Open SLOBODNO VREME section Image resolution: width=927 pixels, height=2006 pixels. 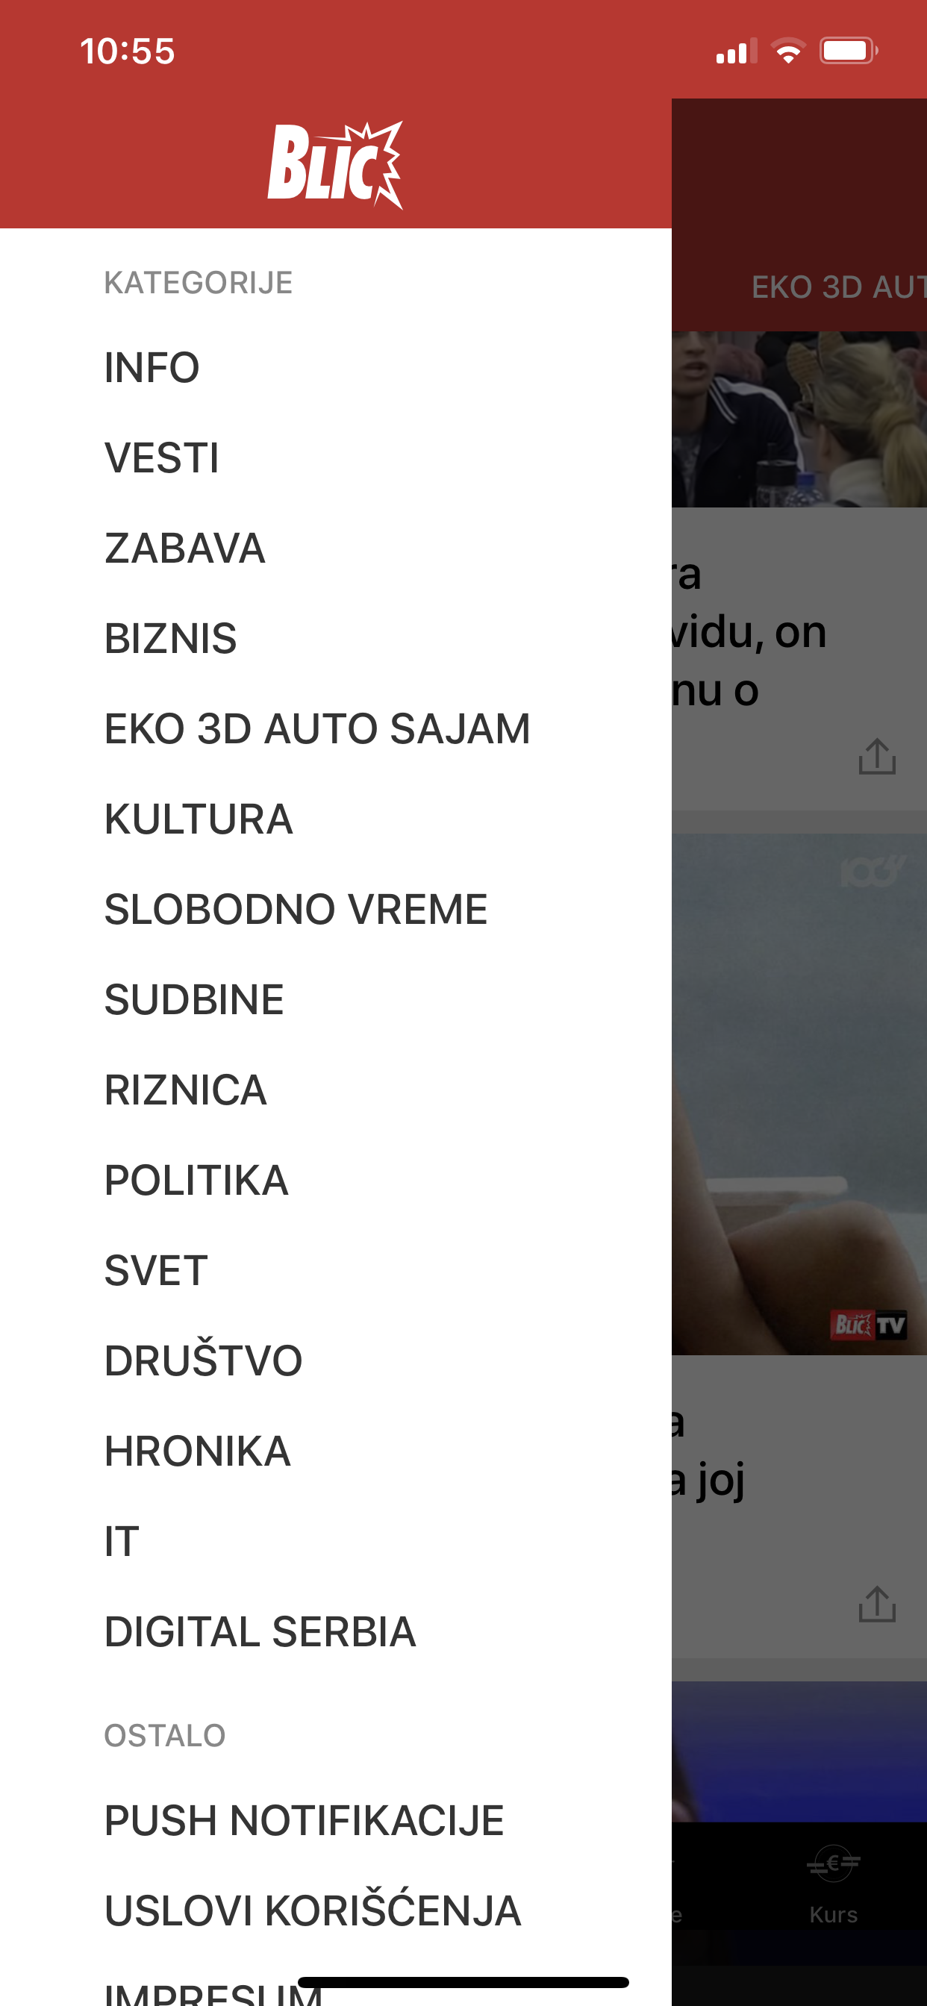coord(296,910)
